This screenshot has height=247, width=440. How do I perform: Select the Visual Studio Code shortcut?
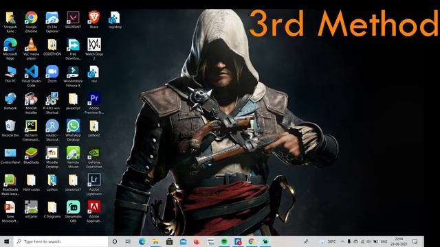[x=31, y=76]
